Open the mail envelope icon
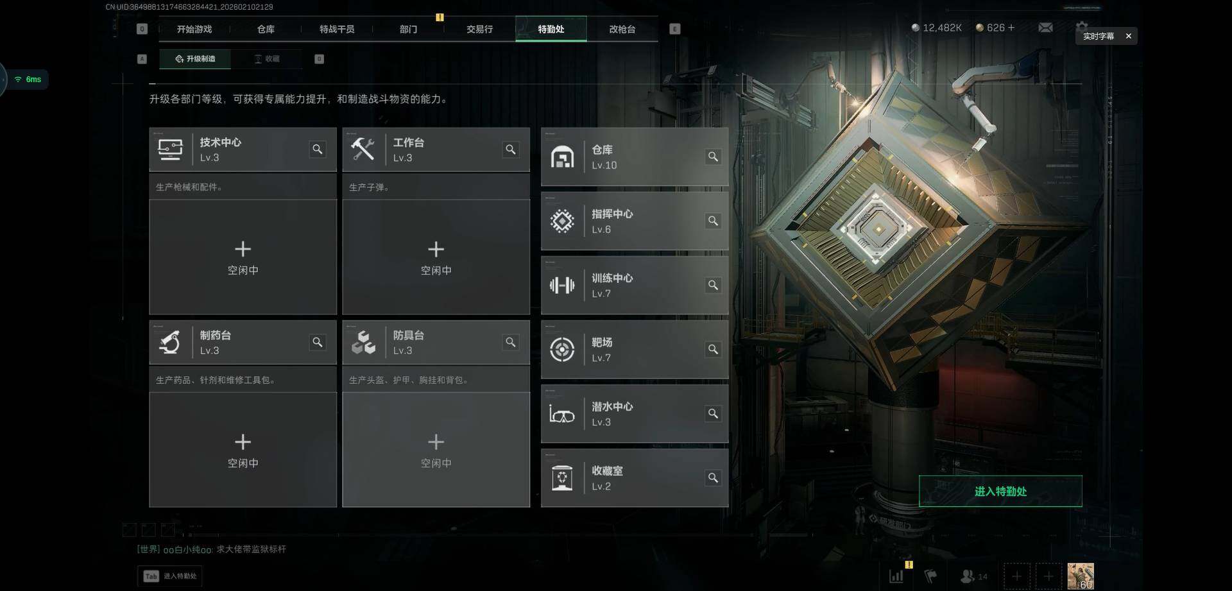 click(1045, 28)
